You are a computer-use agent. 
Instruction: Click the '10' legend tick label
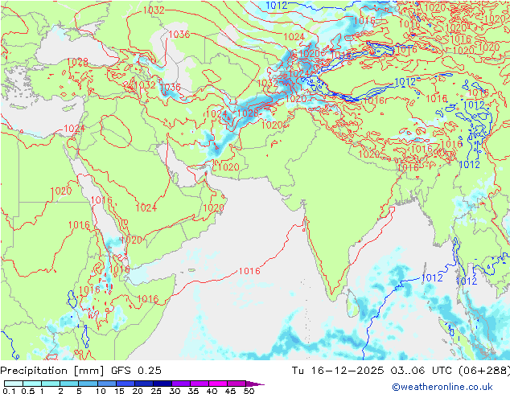tap(101, 391)
